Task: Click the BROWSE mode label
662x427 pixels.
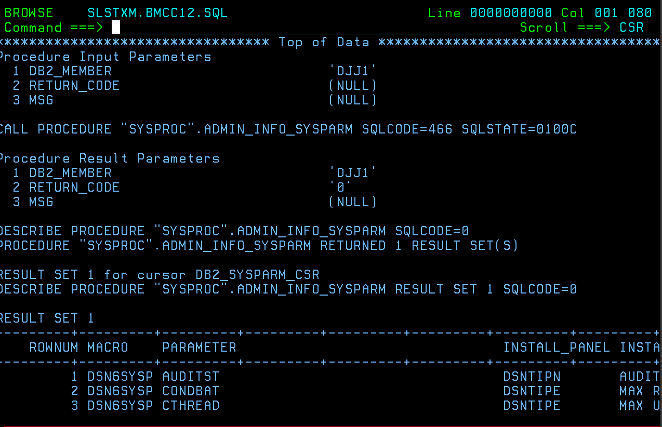Action: [x=29, y=12]
